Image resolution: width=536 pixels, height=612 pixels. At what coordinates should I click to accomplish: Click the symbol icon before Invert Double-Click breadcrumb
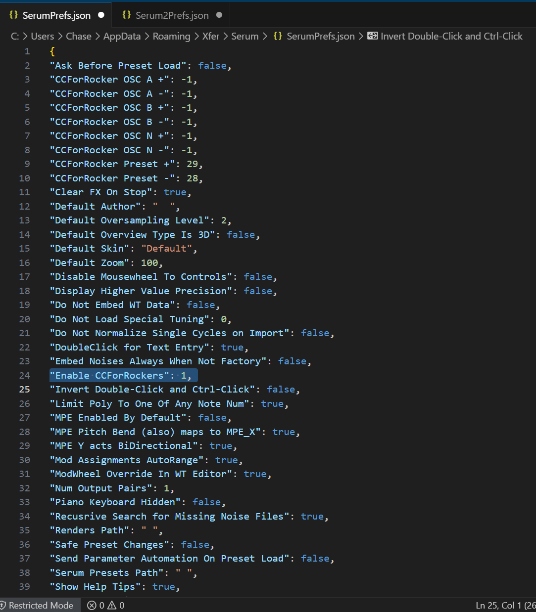click(372, 36)
